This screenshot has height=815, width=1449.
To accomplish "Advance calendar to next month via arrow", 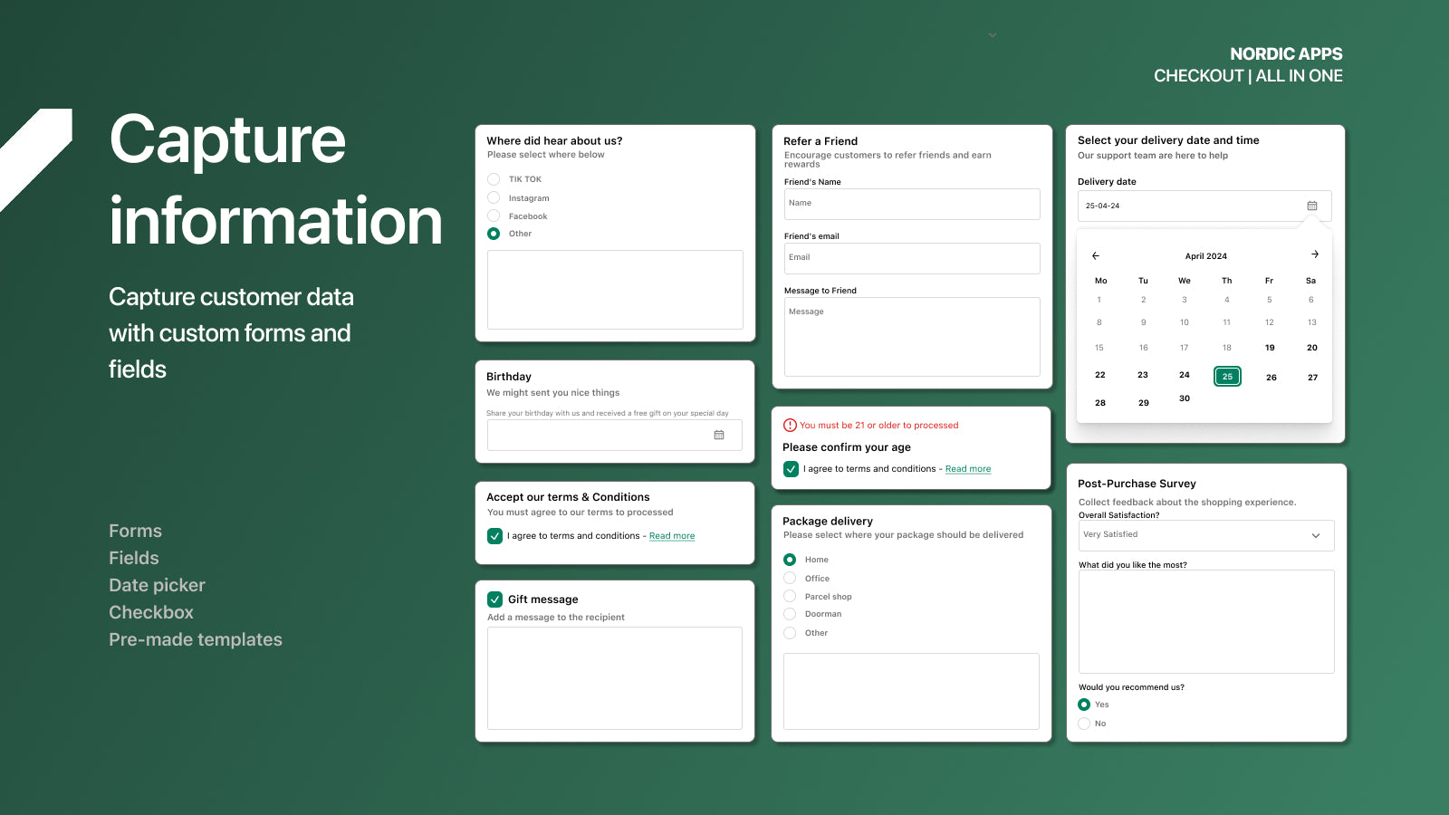I will (1314, 254).
